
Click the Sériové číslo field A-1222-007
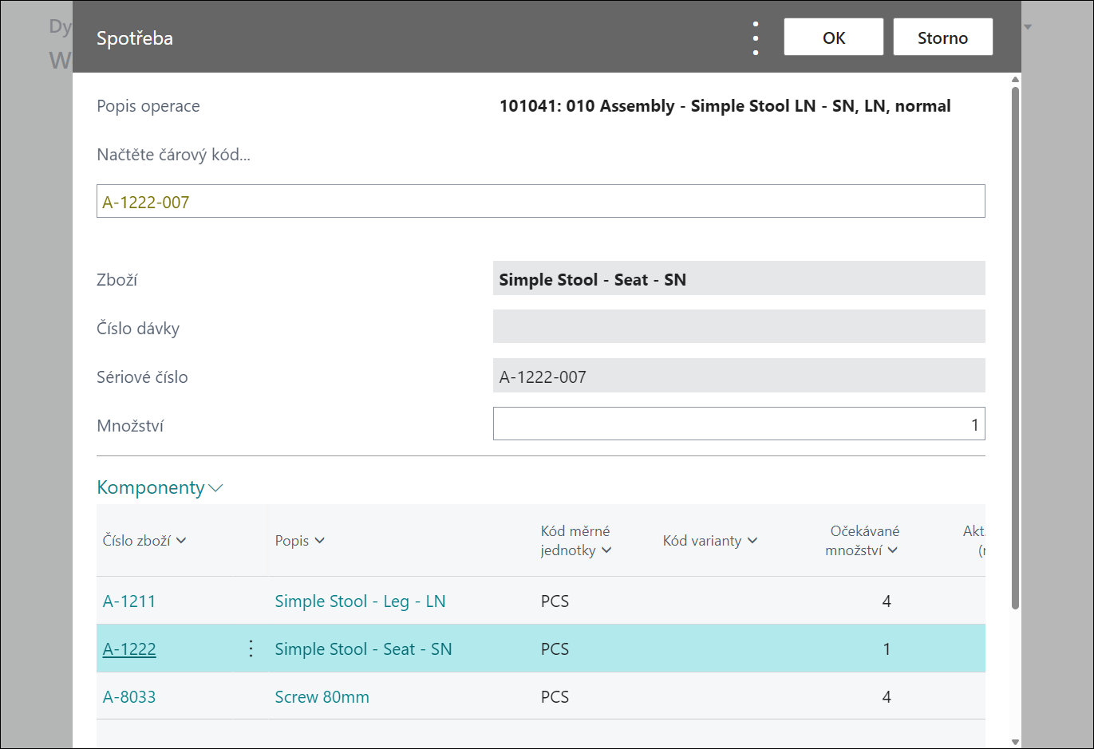click(739, 376)
